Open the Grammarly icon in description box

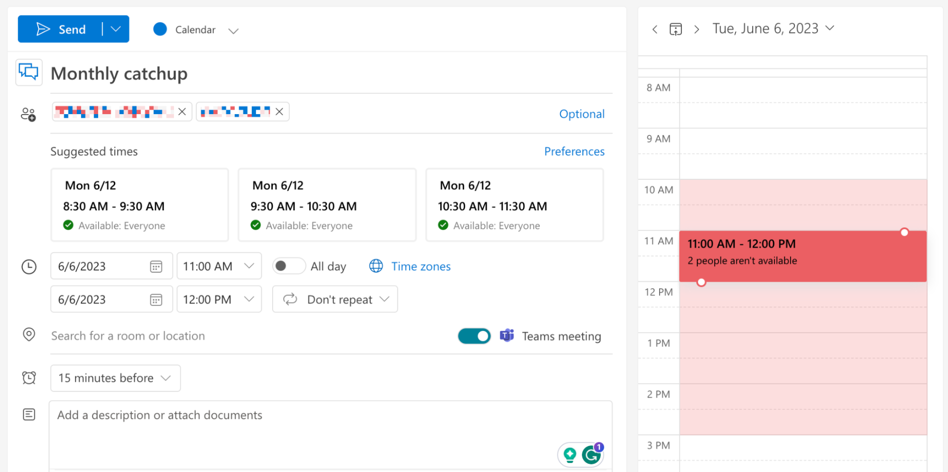tap(591, 455)
